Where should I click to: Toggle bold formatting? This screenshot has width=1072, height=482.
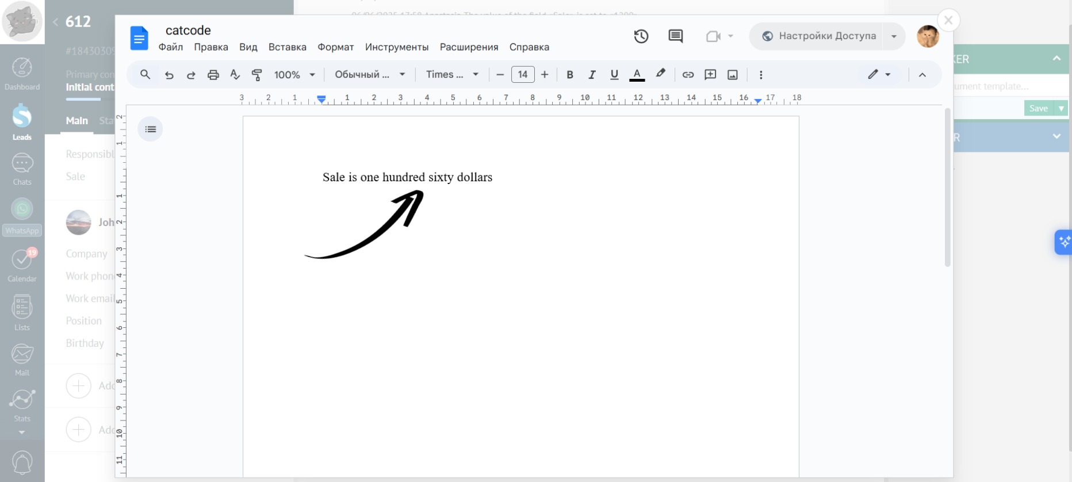tap(569, 75)
